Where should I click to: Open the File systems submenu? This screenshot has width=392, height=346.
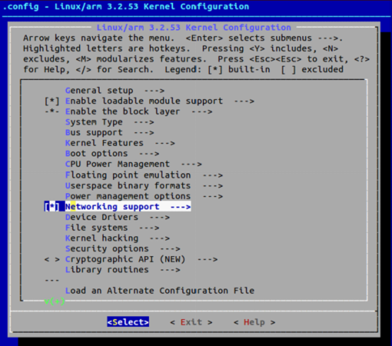[112, 228]
